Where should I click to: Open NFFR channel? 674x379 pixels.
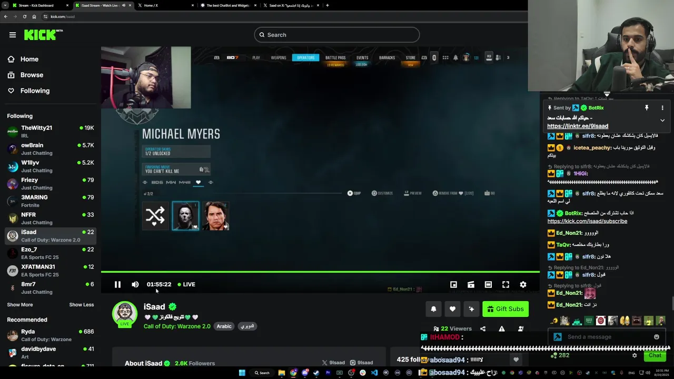coord(51,218)
